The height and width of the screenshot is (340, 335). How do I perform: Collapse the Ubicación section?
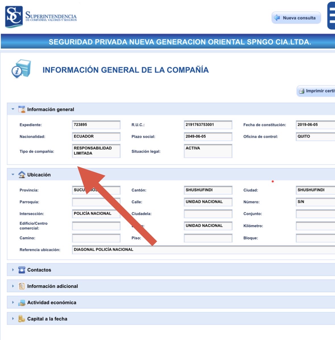(13, 174)
